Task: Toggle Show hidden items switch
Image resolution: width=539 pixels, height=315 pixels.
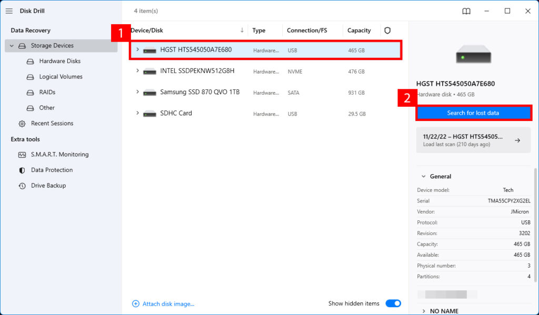Action: point(393,303)
